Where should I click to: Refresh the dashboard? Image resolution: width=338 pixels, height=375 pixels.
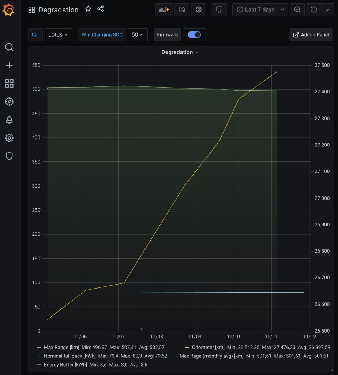[x=313, y=10]
